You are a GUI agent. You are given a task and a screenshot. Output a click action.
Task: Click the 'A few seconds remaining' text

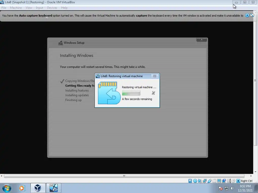(x=137, y=99)
